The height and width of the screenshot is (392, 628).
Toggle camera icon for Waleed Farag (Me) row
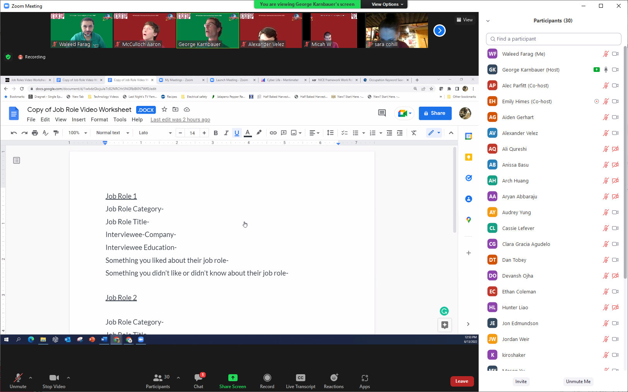(615, 54)
